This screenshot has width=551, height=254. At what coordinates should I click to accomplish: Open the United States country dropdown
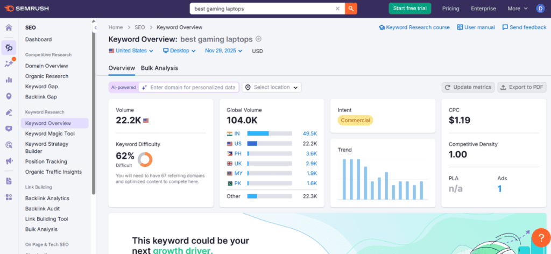pyautogui.click(x=131, y=51)
